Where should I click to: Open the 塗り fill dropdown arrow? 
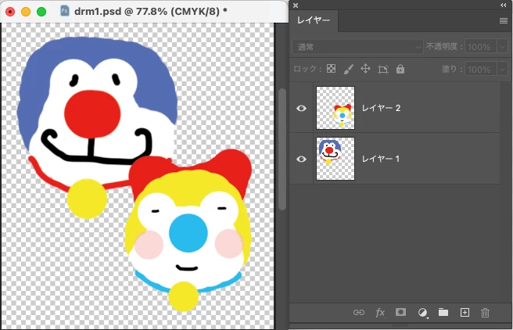click(502, 70)
